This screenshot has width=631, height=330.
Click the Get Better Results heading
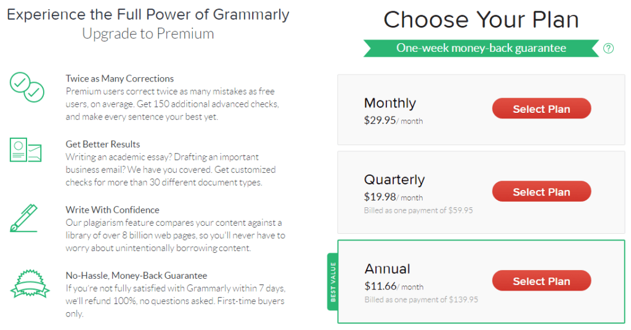coord(103,144)
